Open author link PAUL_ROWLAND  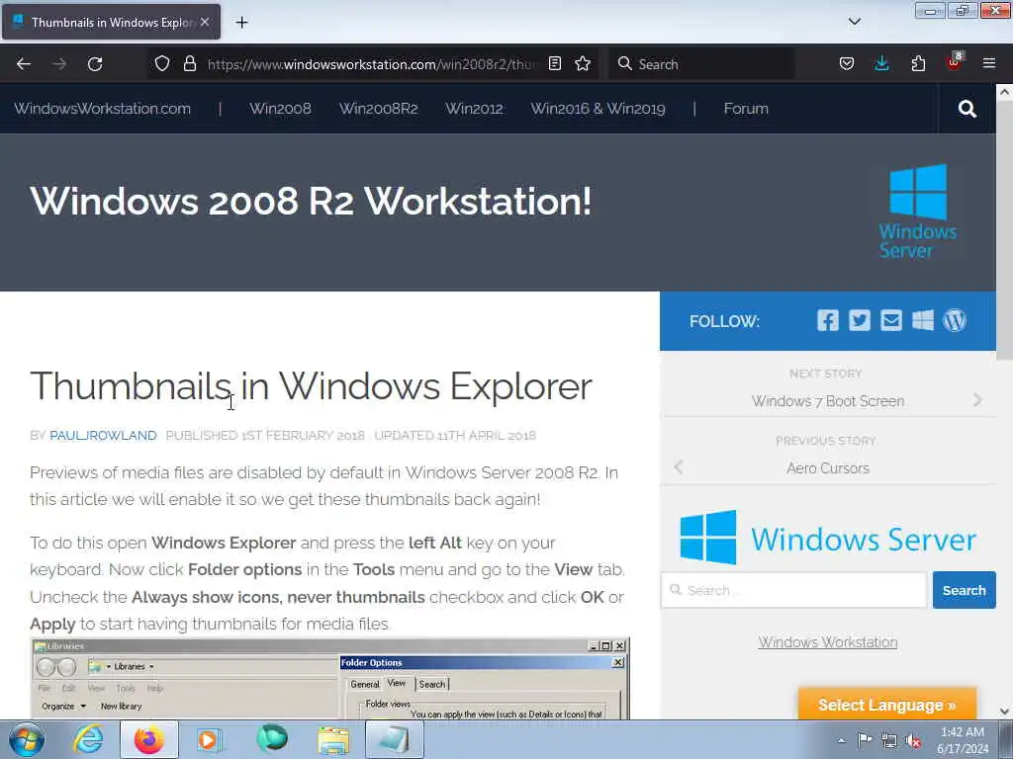click(103, 435)
